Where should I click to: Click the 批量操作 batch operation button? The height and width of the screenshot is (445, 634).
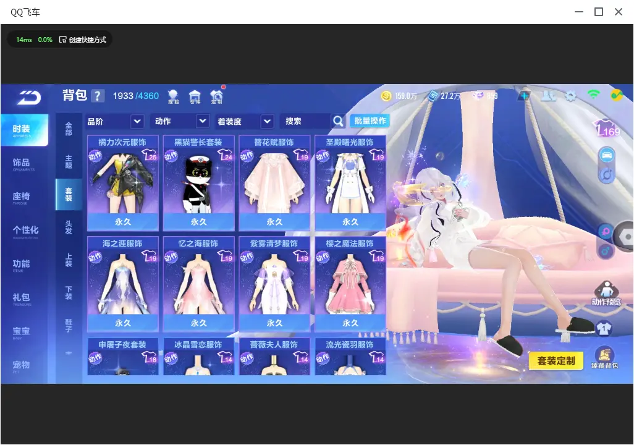coord(370,121)
